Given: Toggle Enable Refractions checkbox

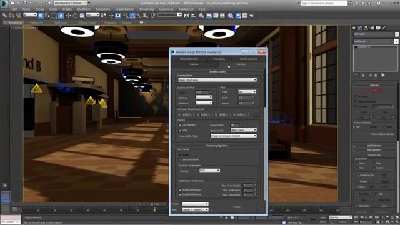Looking at the screenshot, I should [x=180, y=194].
